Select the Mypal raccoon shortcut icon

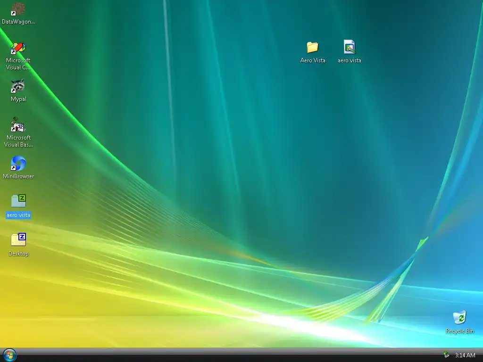(x=18, y=87)
